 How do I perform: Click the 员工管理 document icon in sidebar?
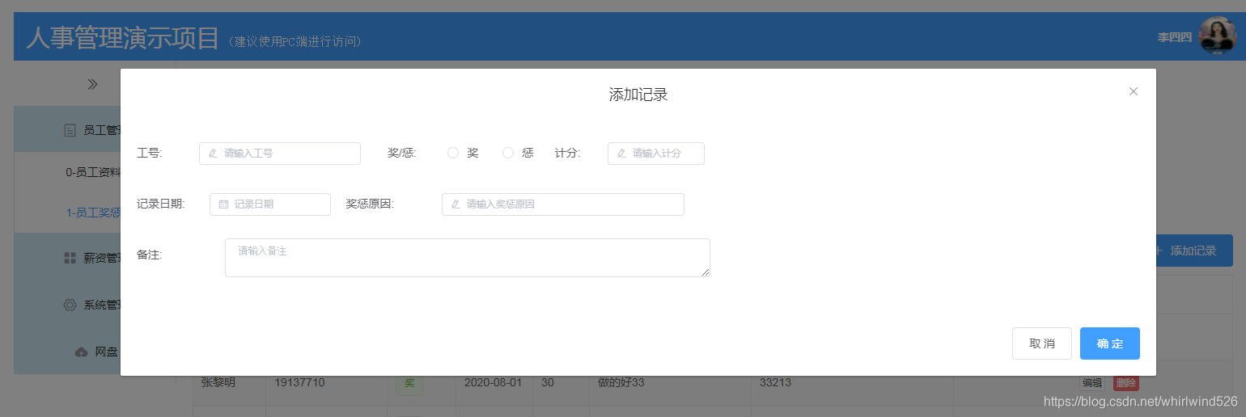click(70, 129)
